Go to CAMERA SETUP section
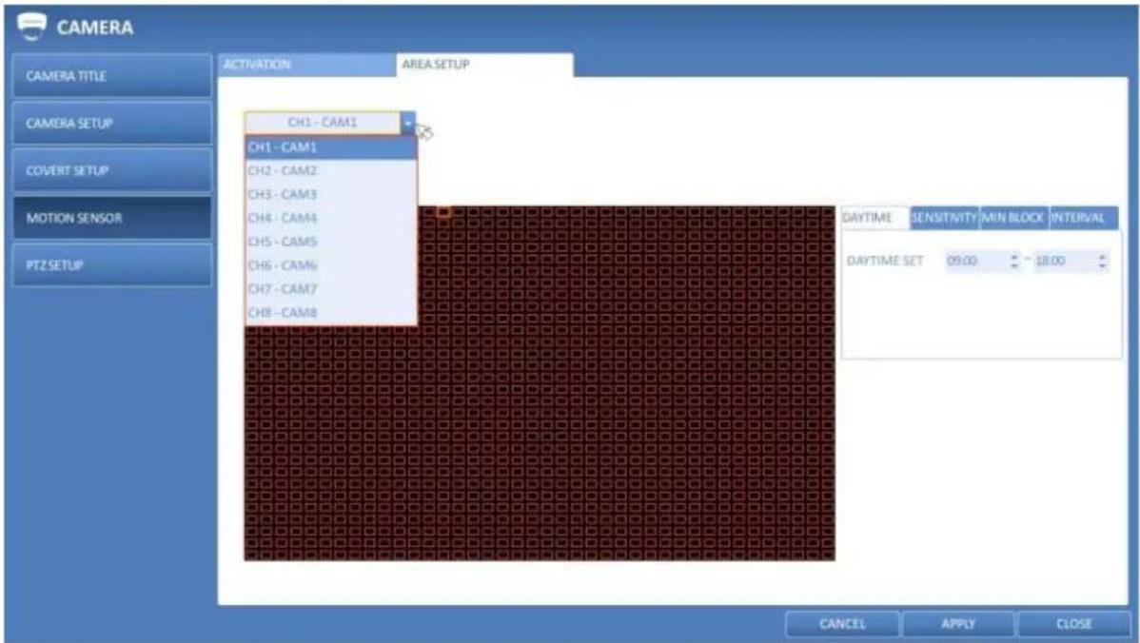 [112, 123]
